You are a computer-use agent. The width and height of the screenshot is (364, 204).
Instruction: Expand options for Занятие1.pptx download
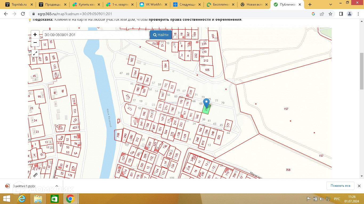(x=57, y=186)
